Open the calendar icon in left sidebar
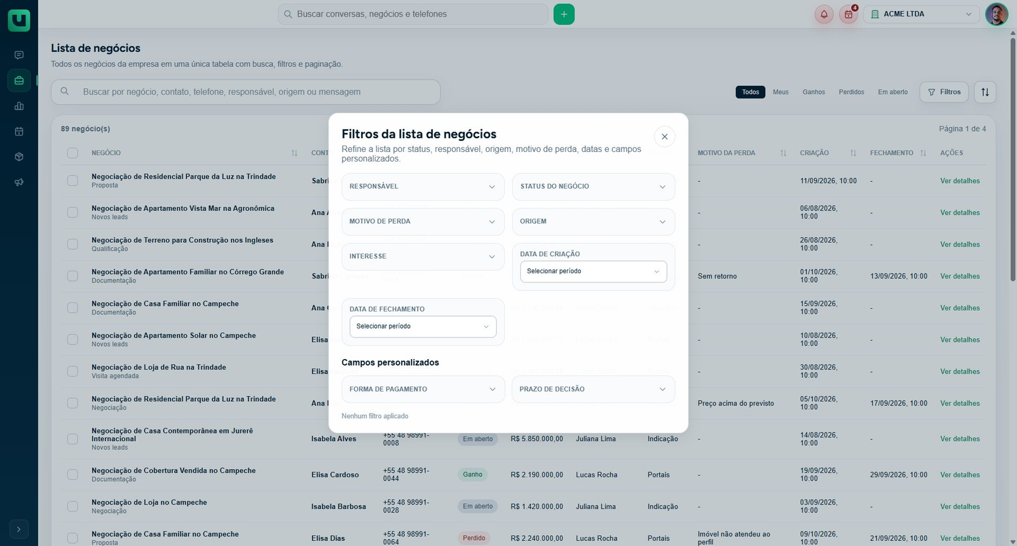This screenshot has width=1017, height=546. pyautogui.click(x=19, y=132)
